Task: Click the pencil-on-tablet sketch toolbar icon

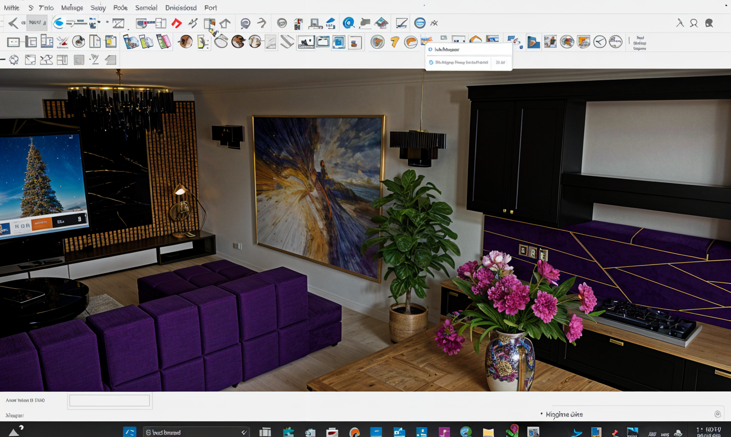Action: coord(401,23)
